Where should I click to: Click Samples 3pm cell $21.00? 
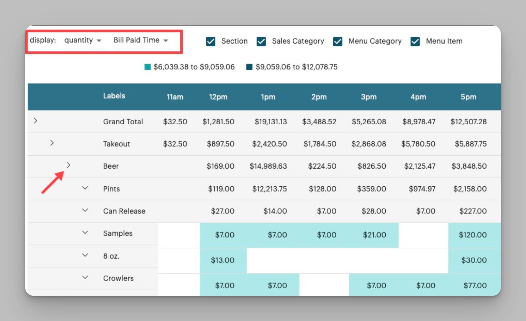click(x=374, y=235)
